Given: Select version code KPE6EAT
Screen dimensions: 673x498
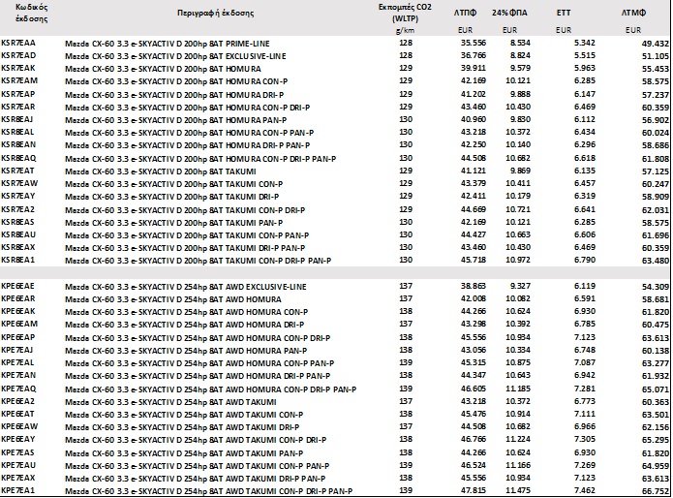Looking at the screenshot, I should click(17, 414).
